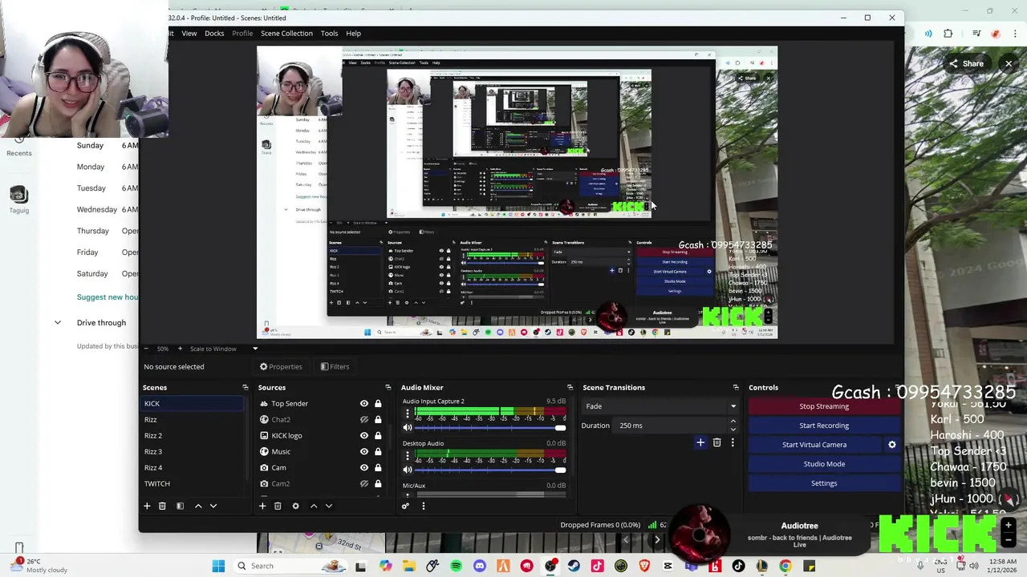Image resolution: width=1027 pixels, height=577 pixels.
Task: Unlock the Music source
Action: (378, 452)
